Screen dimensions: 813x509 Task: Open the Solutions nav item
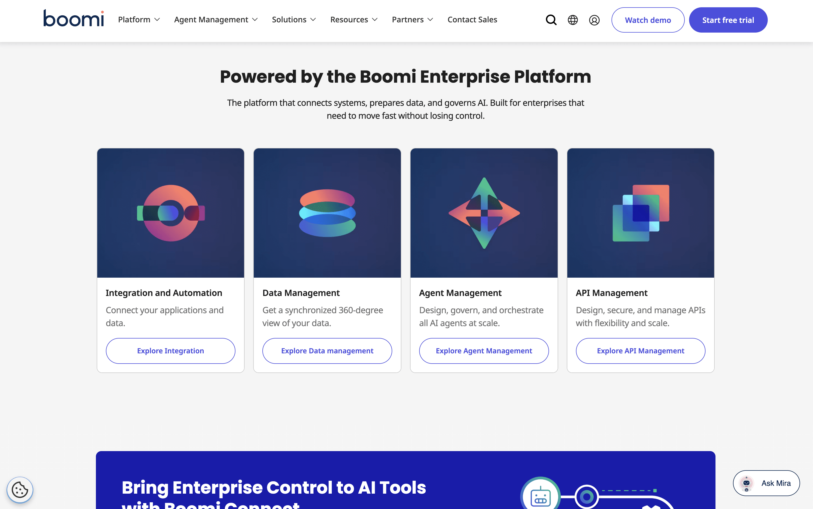pyautogui.click(x=289, y=19)
